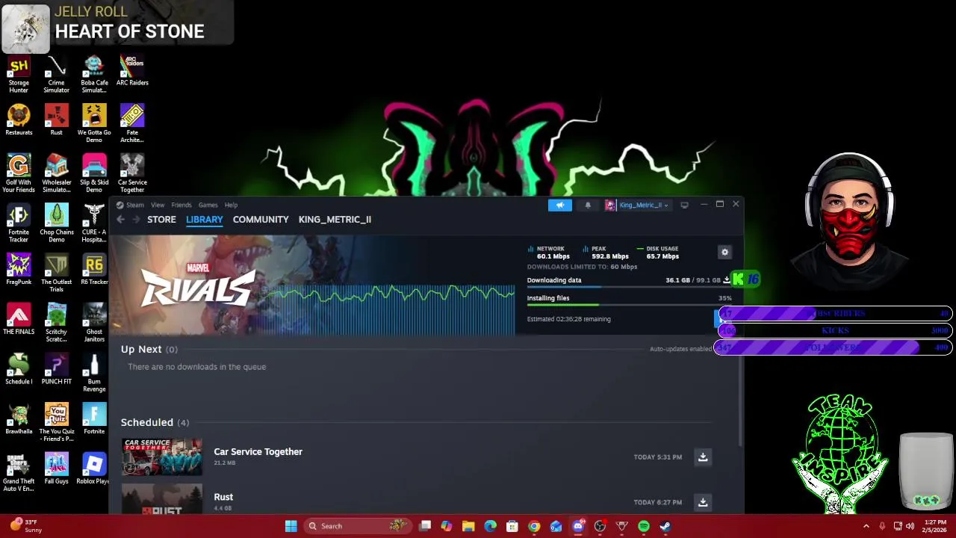Select Slip & Skid Demo desktop icon

(x=94, y=174)
